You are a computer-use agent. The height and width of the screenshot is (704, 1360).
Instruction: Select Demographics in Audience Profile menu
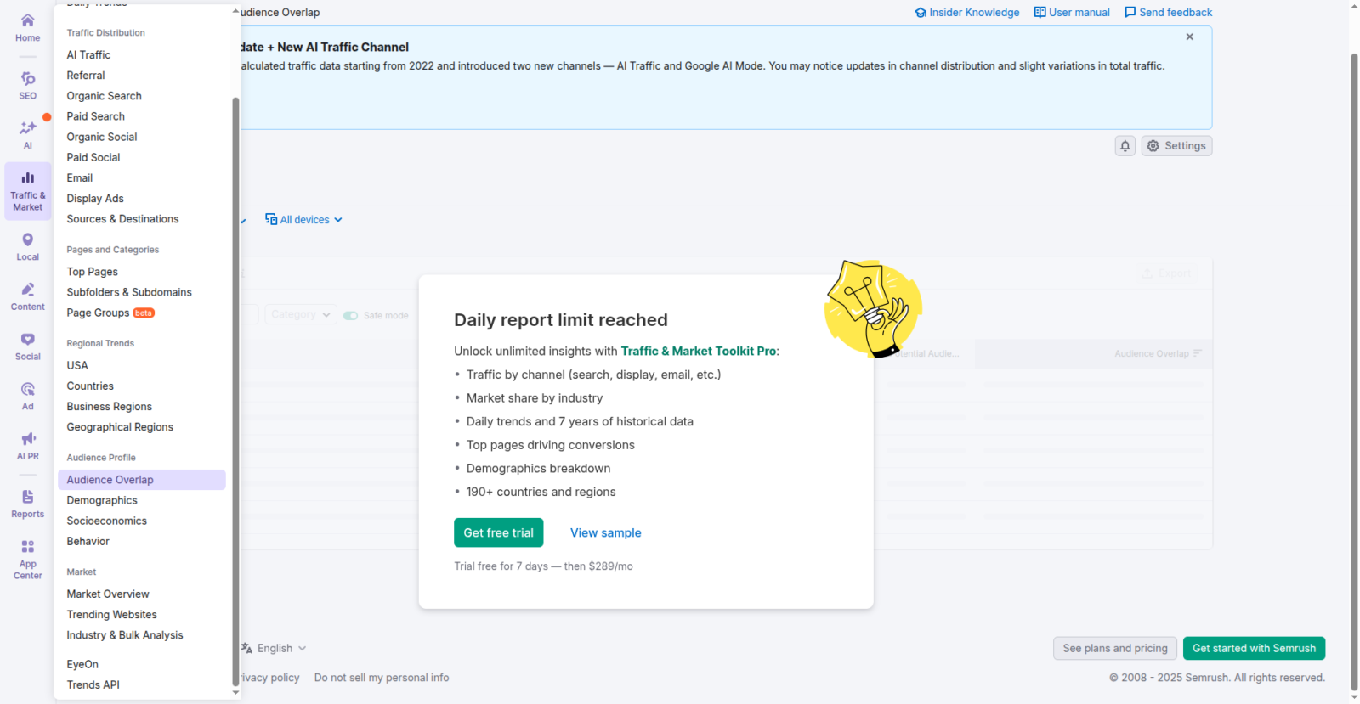[102, 500]
